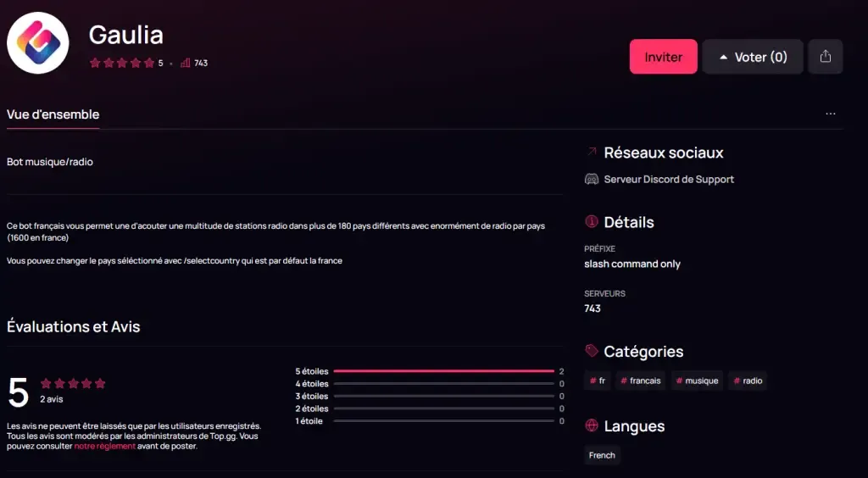
Task: Click the Bot musique/radio short description
Action: [50, 162]
